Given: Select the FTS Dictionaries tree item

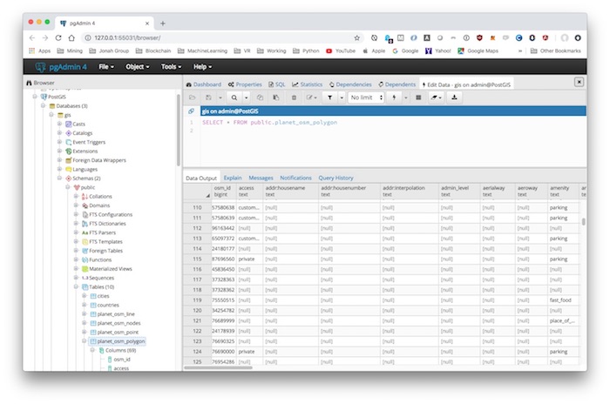Looking at the screenshot, I should (x=107, y=224).
